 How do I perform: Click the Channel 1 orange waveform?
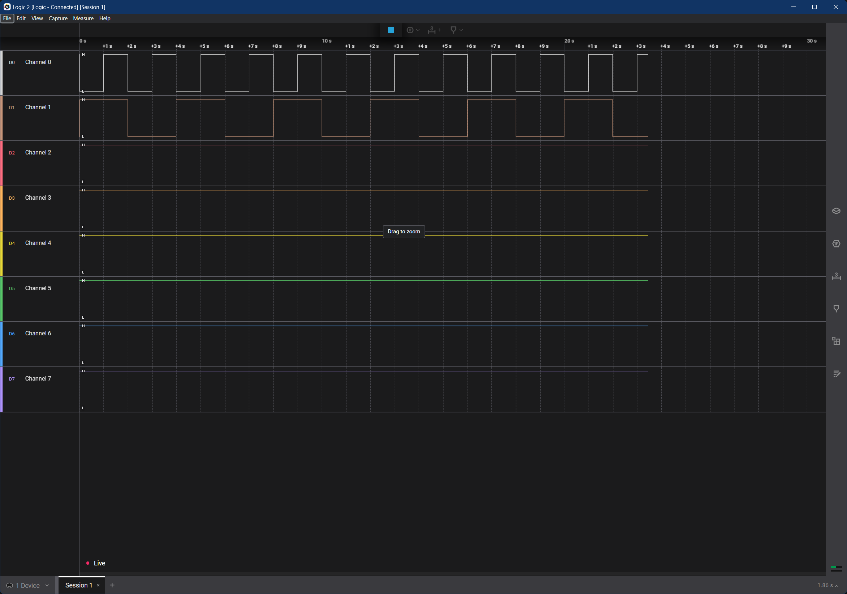(364, 118)
